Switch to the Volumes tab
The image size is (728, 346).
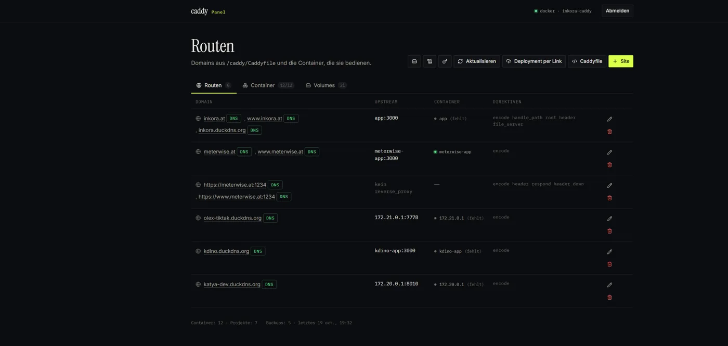click(x=326, y=85)
